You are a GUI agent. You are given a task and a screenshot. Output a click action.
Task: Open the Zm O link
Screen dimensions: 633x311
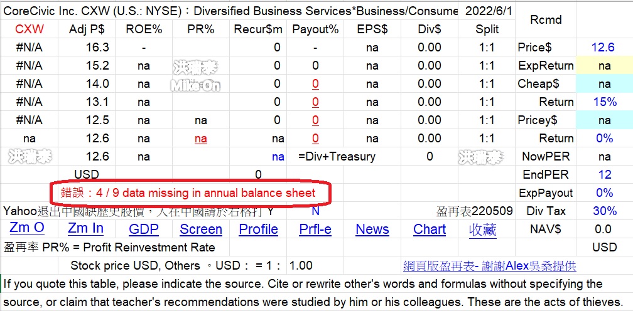pos(27,229)
